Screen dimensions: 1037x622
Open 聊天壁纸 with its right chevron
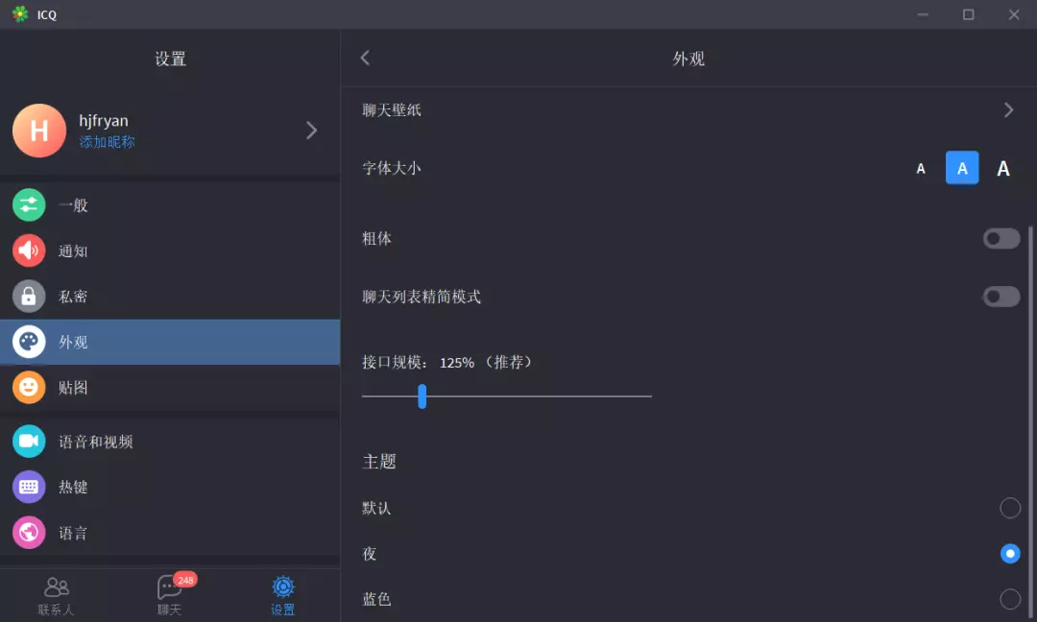(x=1008, y=109)
